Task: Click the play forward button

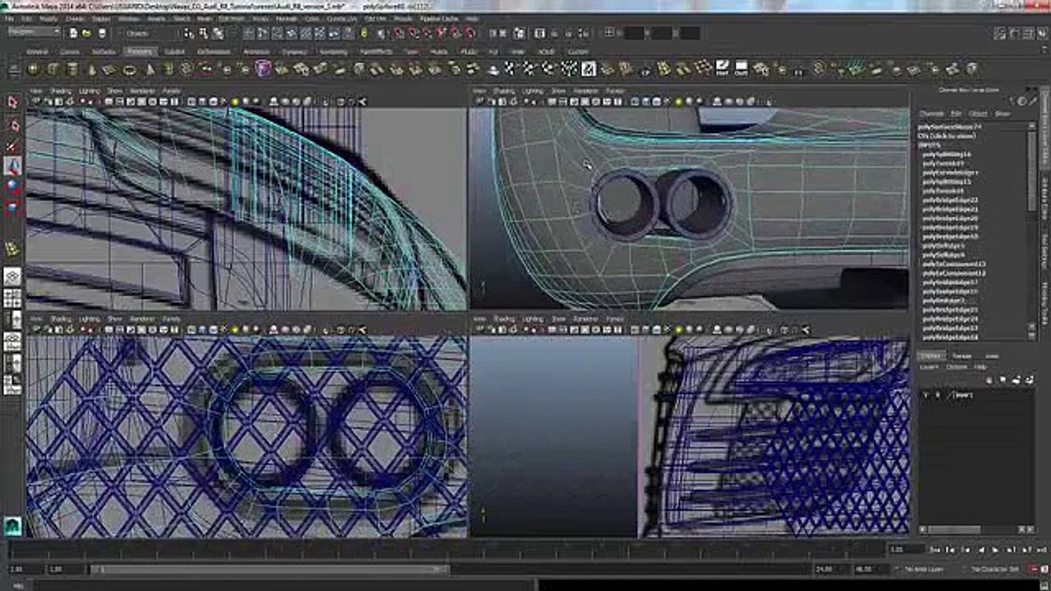Action: (x=996, y=549)
